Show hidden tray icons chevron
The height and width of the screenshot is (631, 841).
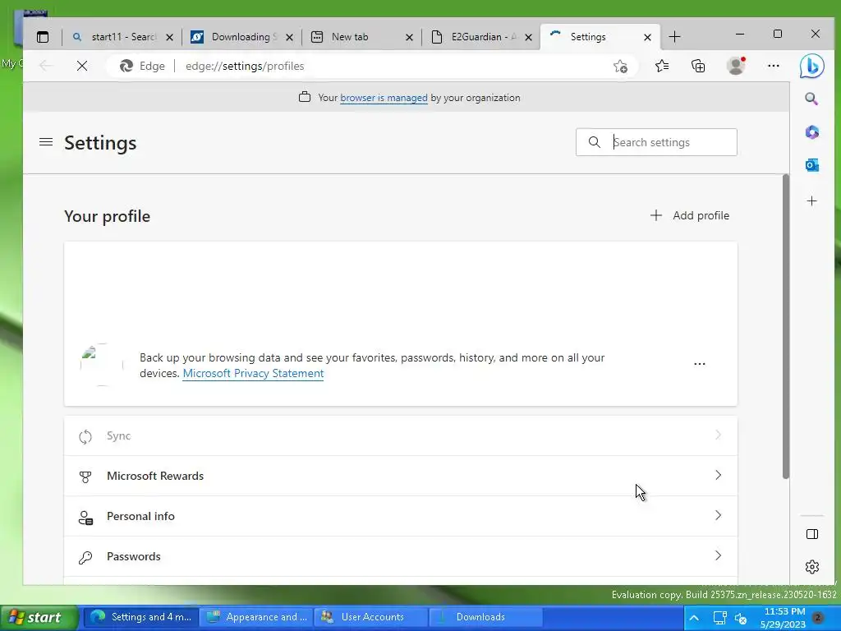(694, 618)
